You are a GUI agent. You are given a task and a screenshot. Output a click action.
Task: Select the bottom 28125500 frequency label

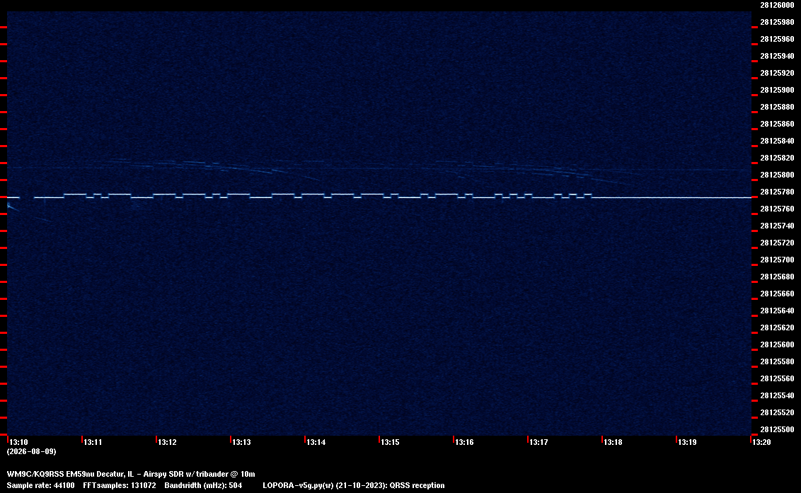pos(777,429)
